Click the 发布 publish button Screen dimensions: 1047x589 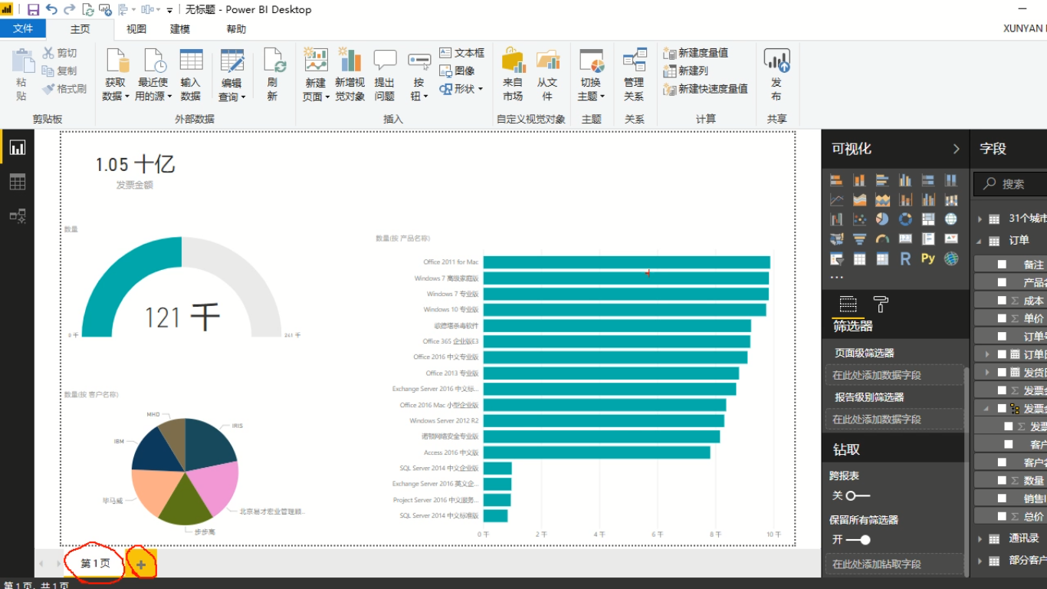tap(776, 74)
